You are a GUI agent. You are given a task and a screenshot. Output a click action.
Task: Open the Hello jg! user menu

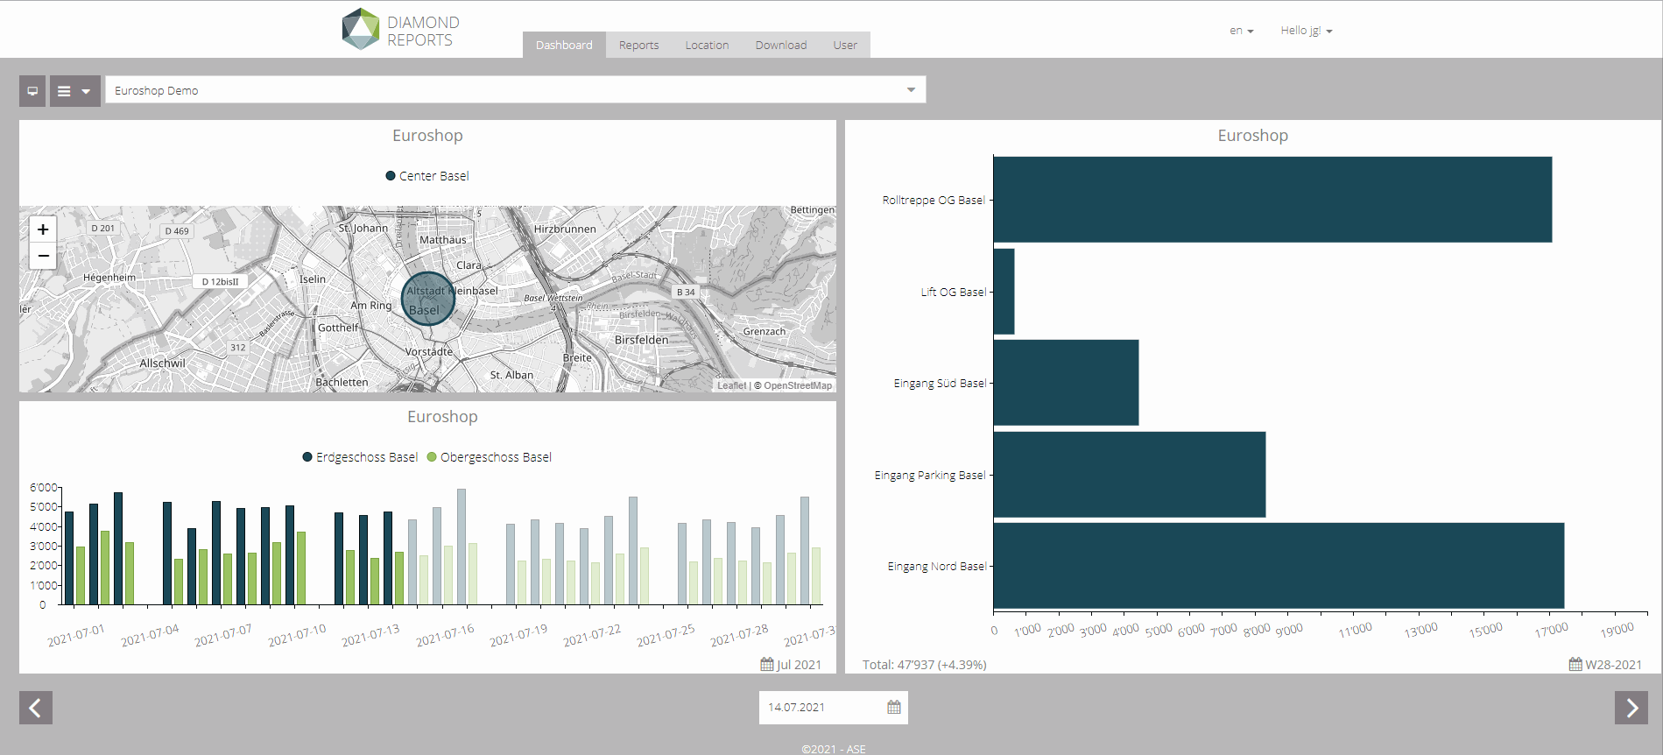click(1306, 31)
